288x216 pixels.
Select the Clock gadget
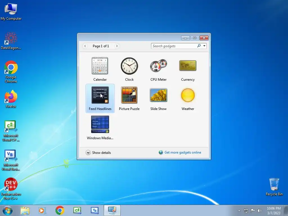(129, 69)
